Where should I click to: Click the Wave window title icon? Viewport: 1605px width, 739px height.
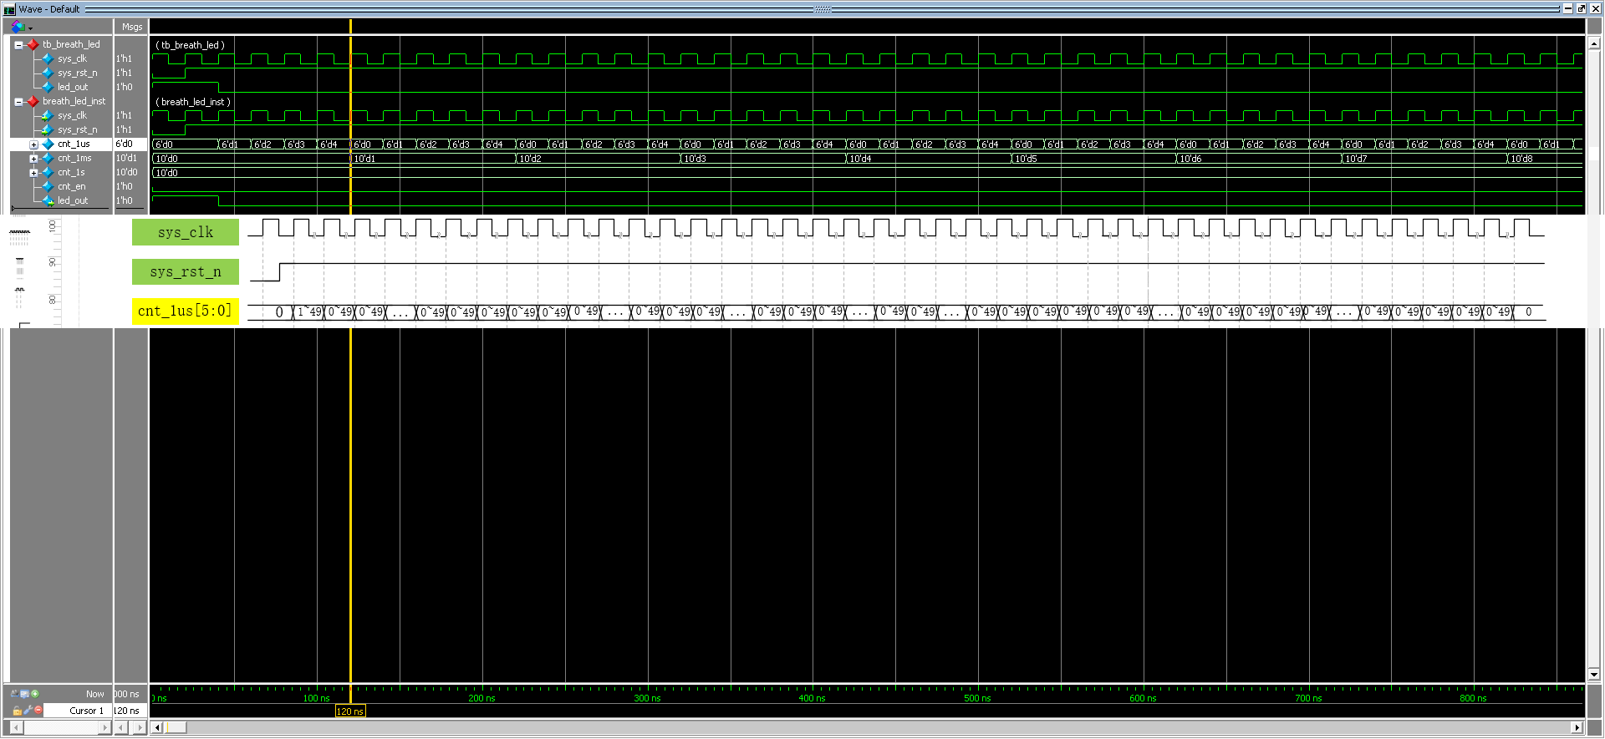click(9, 9)
